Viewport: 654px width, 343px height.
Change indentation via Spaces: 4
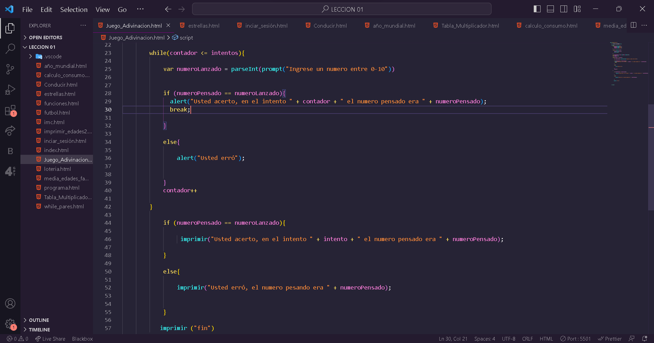click(485, 339)
